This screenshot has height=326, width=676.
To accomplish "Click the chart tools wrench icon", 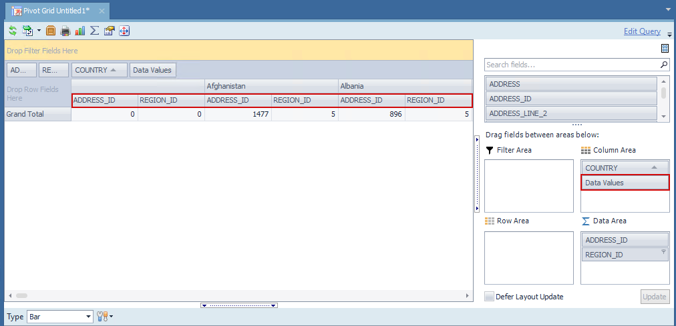I will pyautogui.click(x=102, y=317).
